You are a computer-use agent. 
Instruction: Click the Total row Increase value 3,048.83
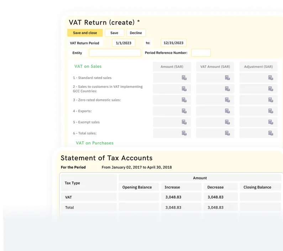click(x=173, y=208)
